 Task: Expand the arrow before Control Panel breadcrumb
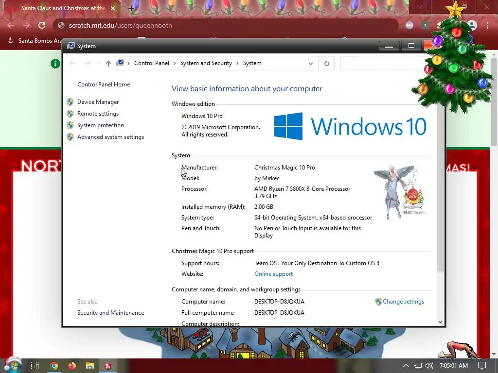pos(128,63)
